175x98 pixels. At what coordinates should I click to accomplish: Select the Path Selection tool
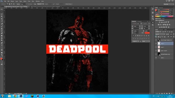2,48
